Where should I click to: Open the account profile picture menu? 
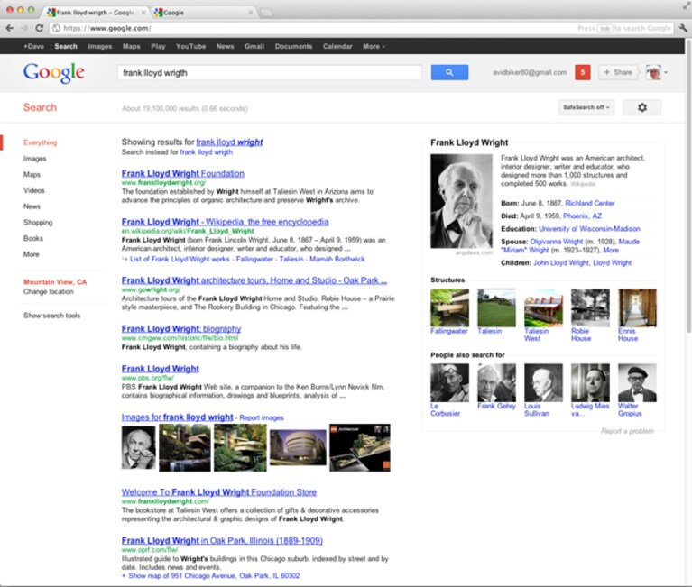pyautogui.click(x=656, y=72)
